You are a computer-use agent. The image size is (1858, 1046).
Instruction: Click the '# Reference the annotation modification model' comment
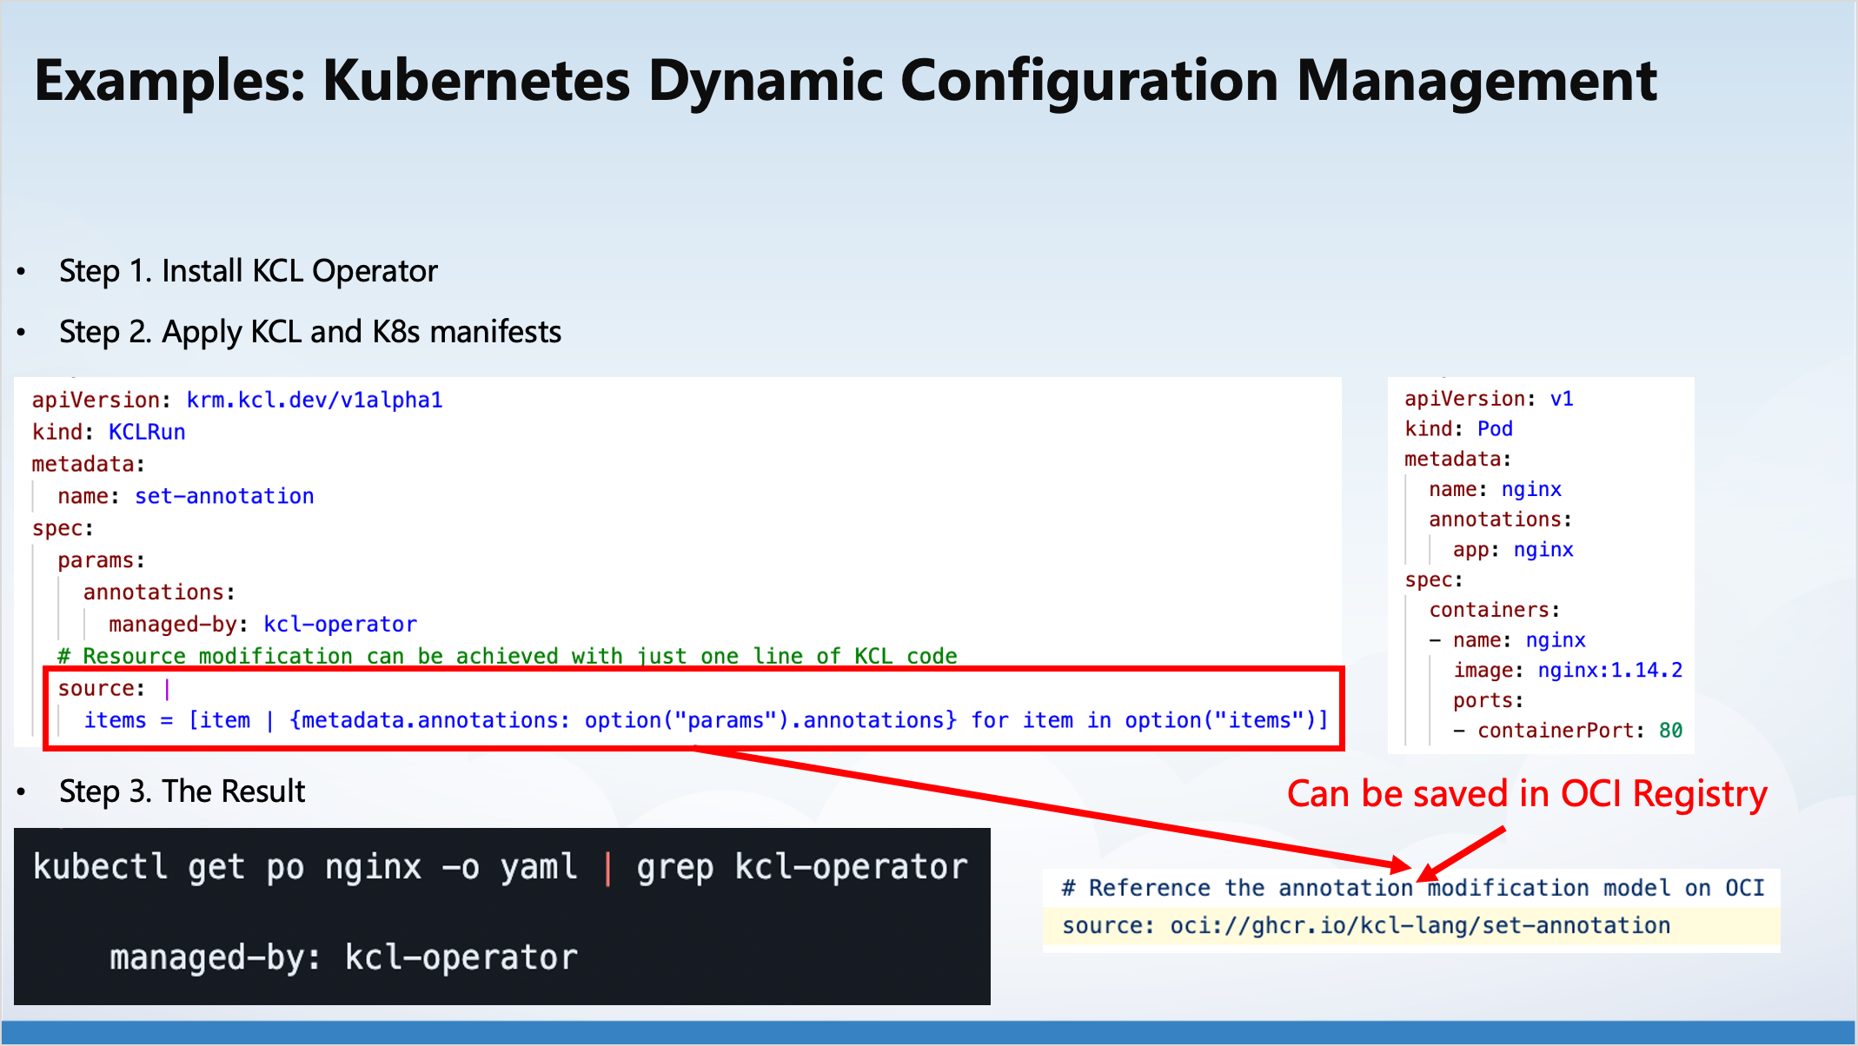point(1413,888)
